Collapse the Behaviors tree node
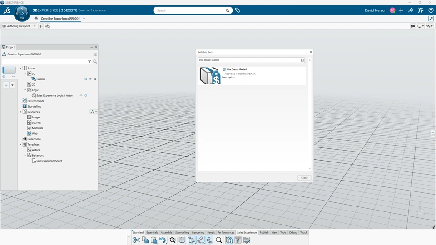Screen dimensions: 436x245 (x=25, y=155)
